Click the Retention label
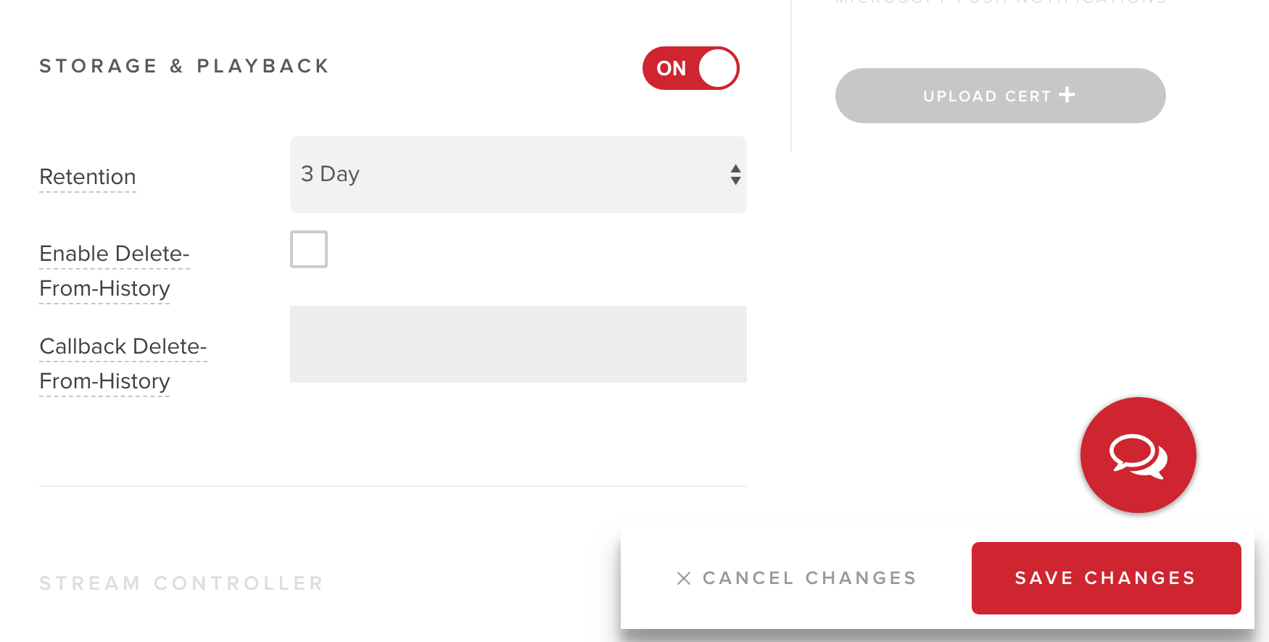The width and height of the screenshot is (1269, 642). (88, 178)
